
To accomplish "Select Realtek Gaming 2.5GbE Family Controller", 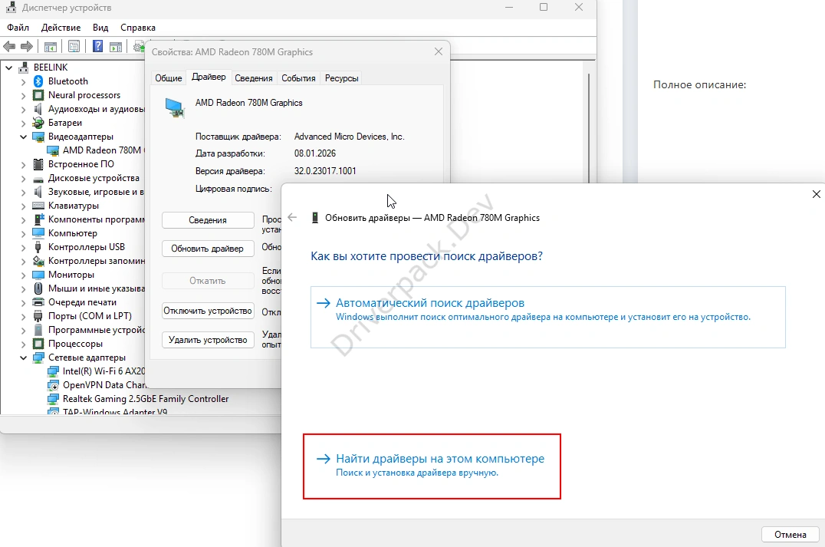I will 145,398.
